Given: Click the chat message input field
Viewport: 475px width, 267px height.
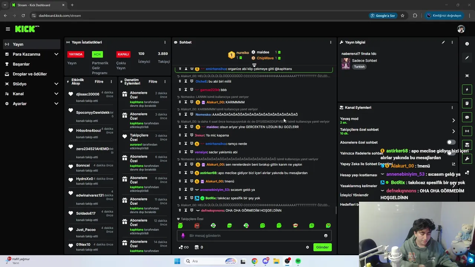Looking at the screenshot, I should [254, 235].
